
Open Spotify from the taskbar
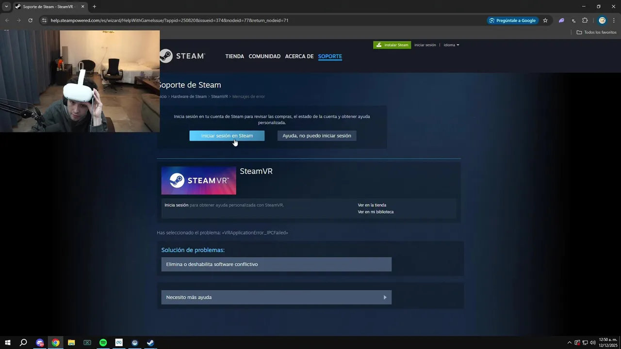tap(103, 343)
